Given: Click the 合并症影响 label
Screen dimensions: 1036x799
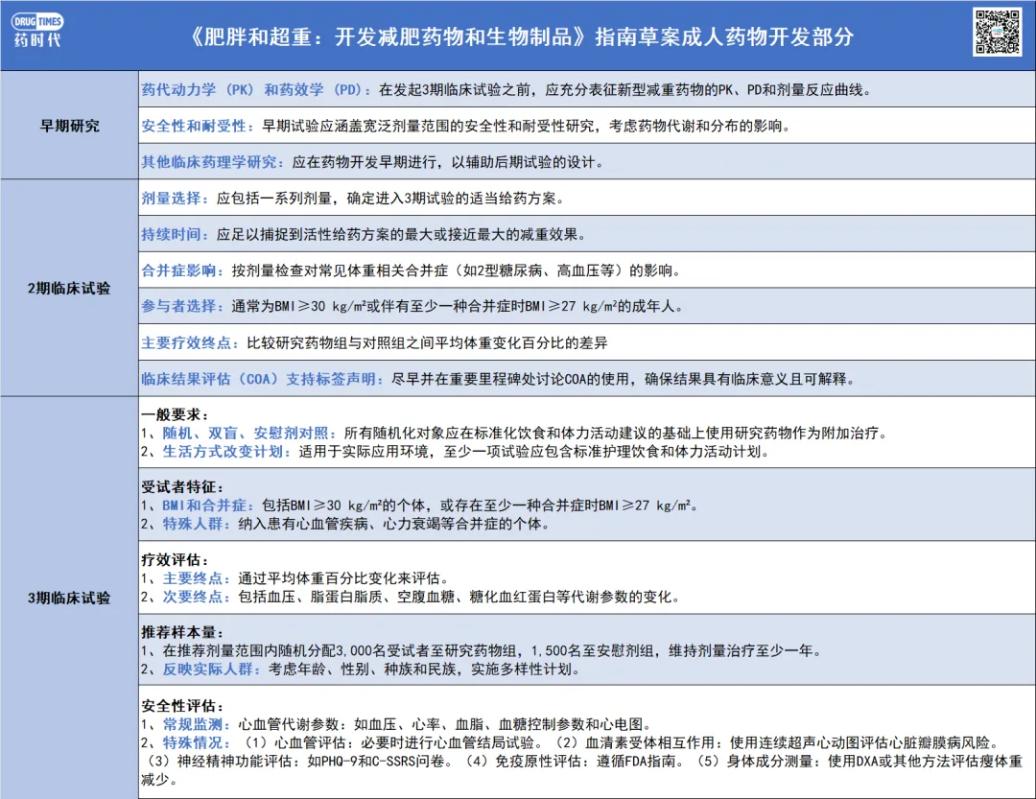Looking at the screenshot, I should (x=184, y=270).
